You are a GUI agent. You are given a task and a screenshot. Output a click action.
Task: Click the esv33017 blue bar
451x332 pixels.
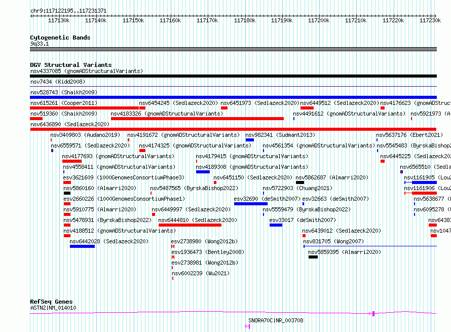(x=276, y=225)
